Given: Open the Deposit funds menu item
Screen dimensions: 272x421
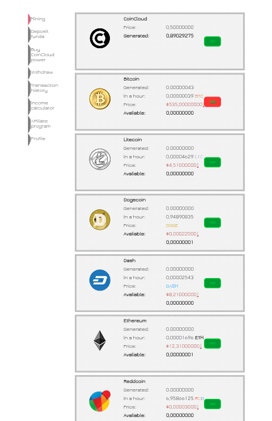Looking at the screenshot, I should 40,34.
